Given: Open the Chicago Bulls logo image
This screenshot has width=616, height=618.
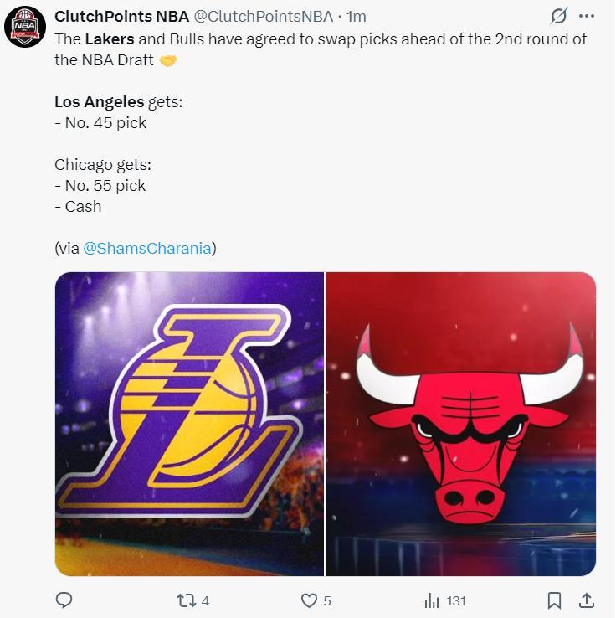Looking at the screenshot, I should coord(461,424).
